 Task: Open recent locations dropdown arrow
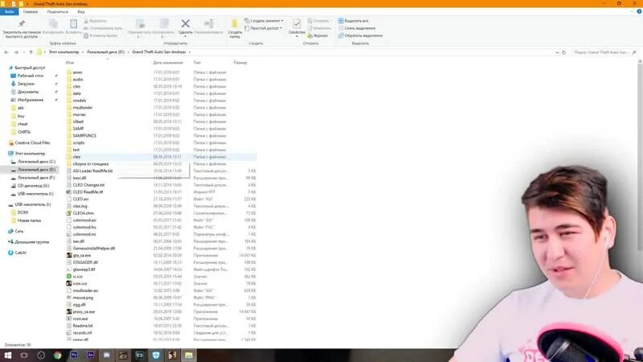click(x=24, y=52)
